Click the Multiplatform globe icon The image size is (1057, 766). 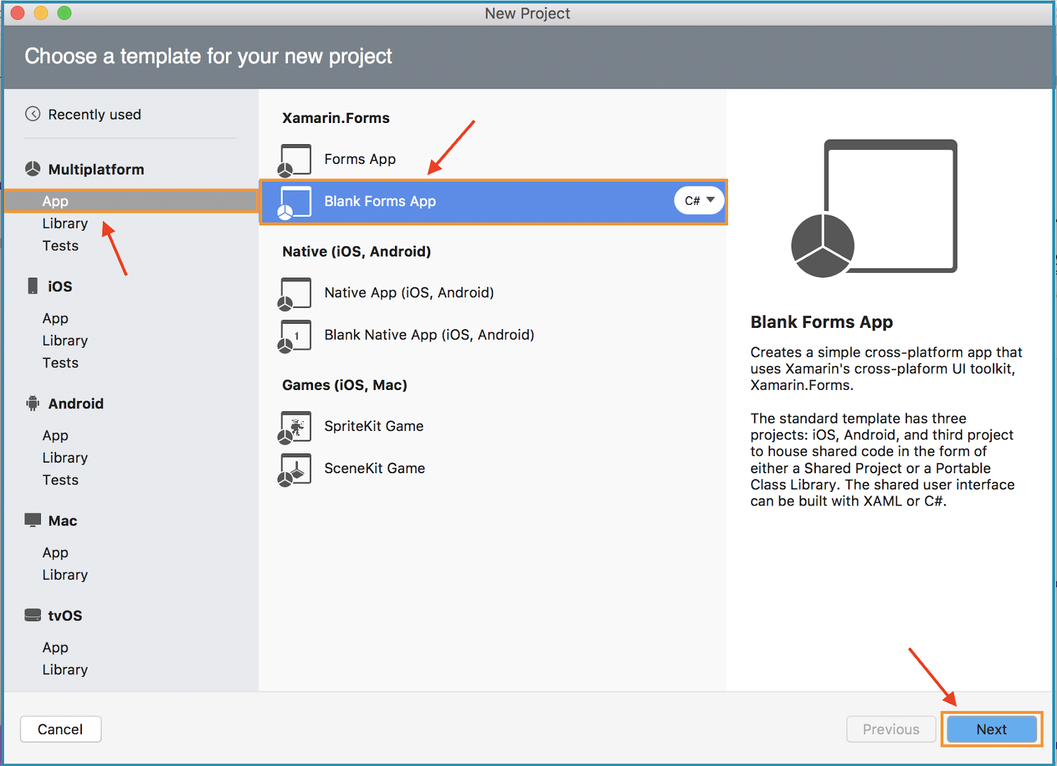(31, 169)
